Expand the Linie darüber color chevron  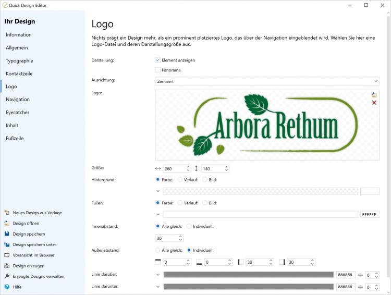click(x=158, y=275)
